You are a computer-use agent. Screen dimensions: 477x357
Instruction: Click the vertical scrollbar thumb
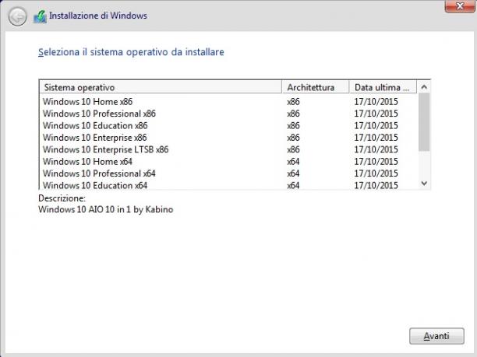pos(424,122)
